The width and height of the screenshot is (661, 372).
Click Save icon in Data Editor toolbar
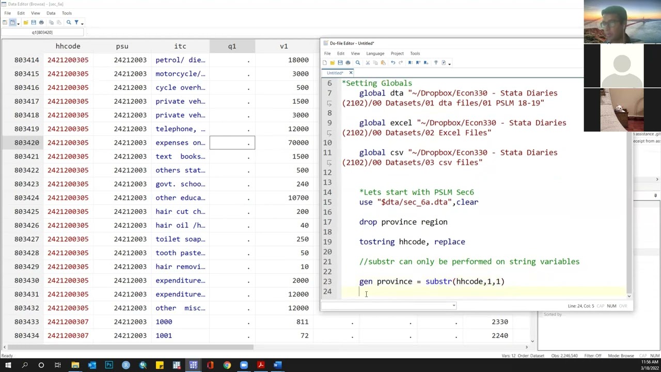click(34, 22)
